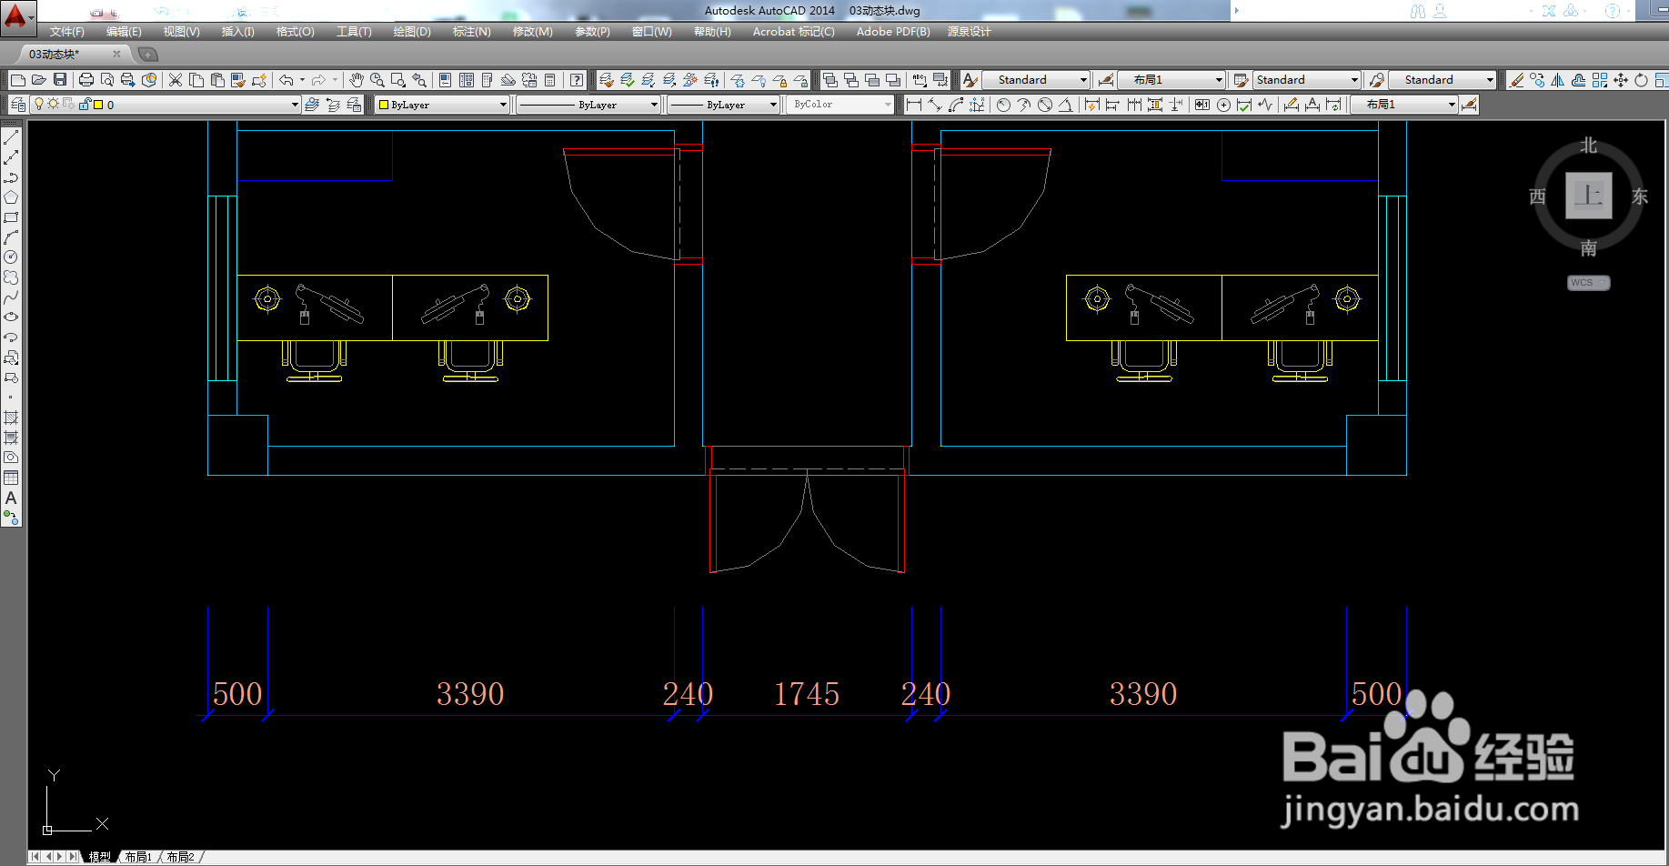1669x866 pixels.
Task: Select the Polyline draw tool
Action: pyautogui.click(x=11, y=177)
